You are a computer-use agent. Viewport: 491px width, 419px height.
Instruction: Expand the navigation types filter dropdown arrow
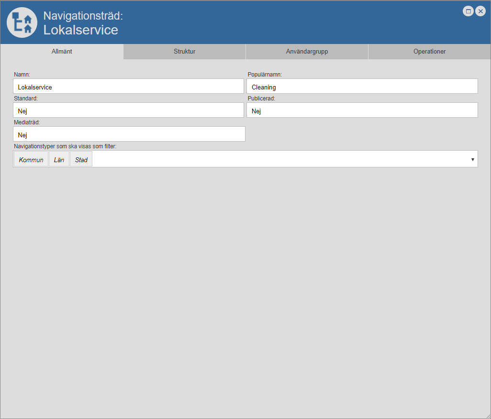click(472, 159)
